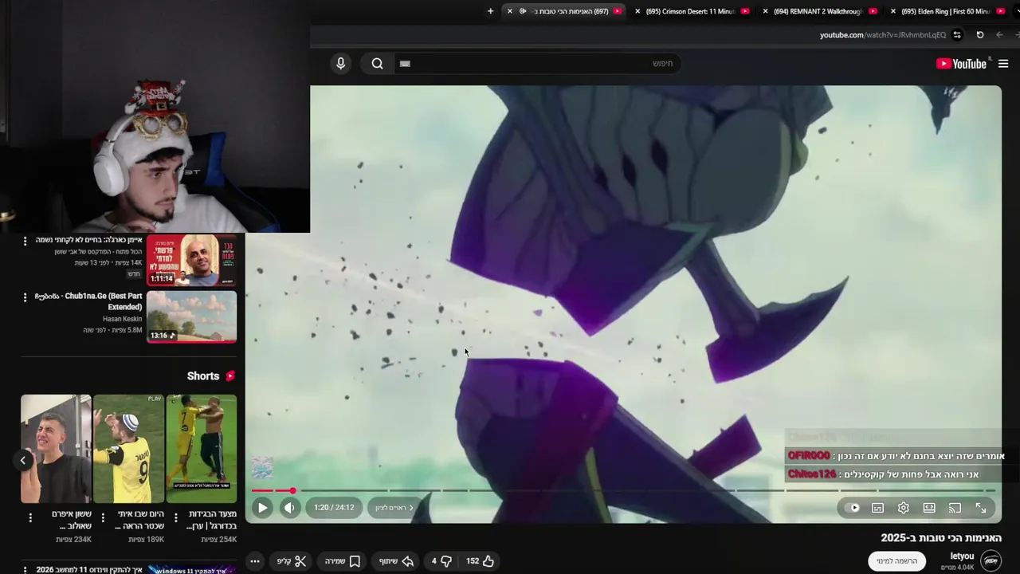This screenshot has width=1020, height=574.
Task: Close the Crimson Desert tab
Action: point(637,11)
